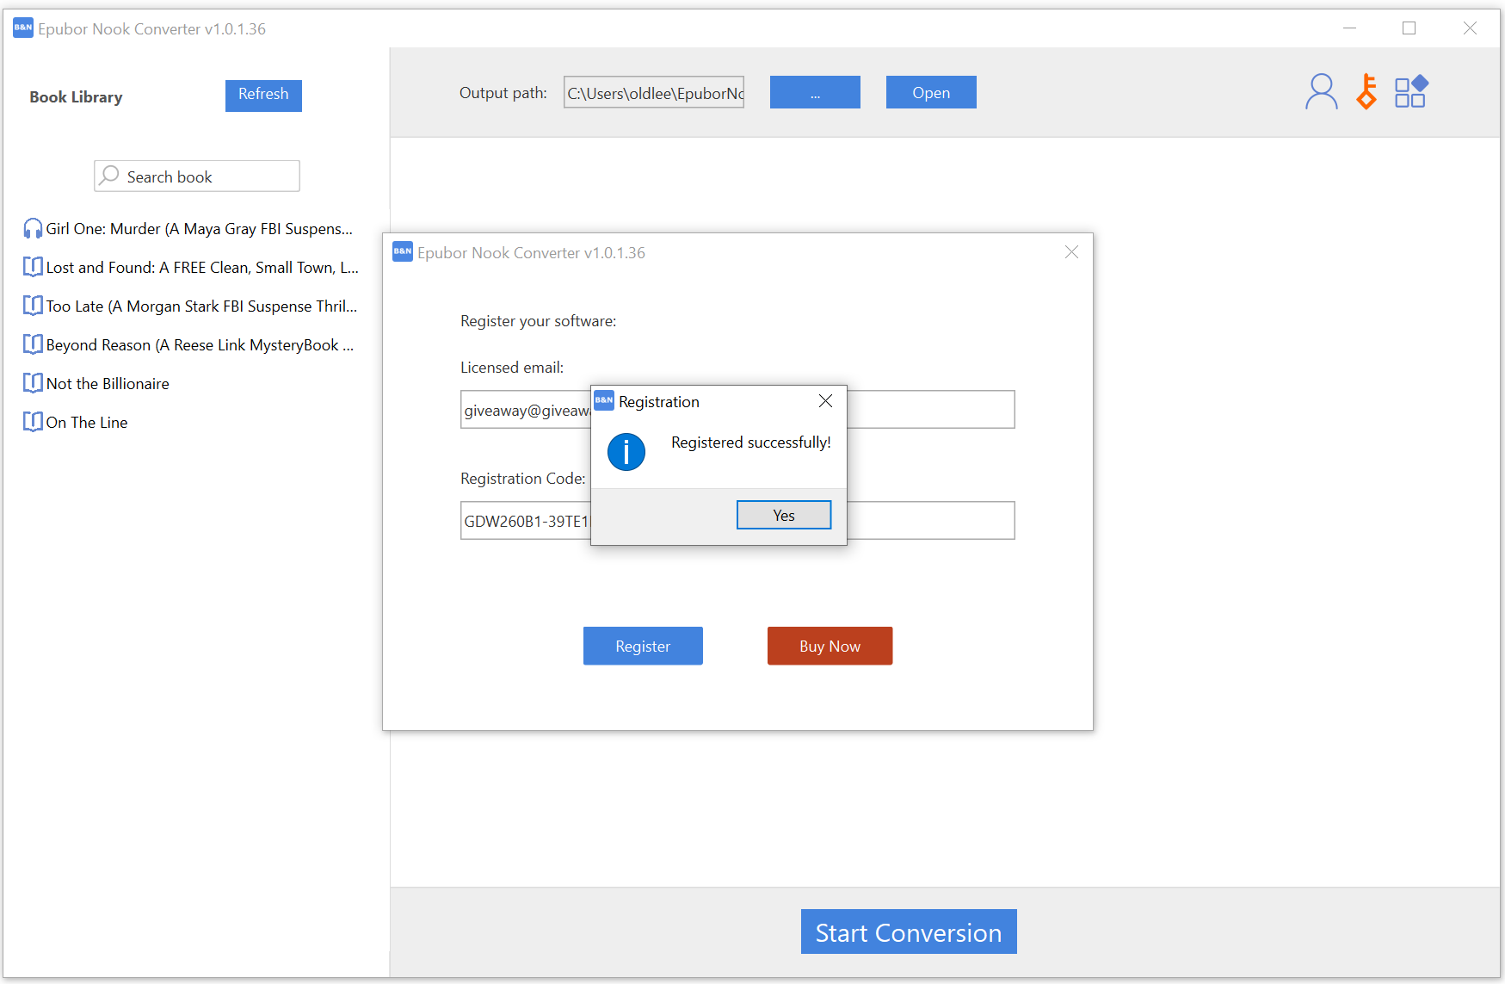Image resolution: width=1505 pixels, height=984 pixels.
Task: Select Not the Billionaire title
Action: (x=108, y=383)
